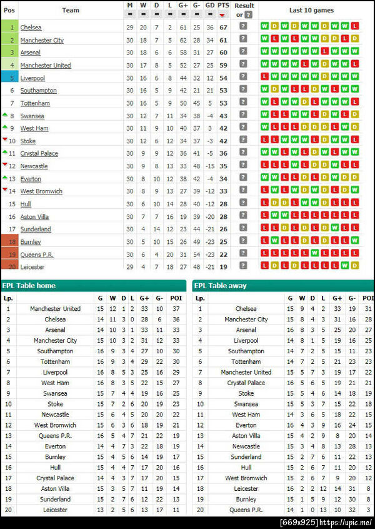
Task: Click the green up arrow beside Swansea
Action: click(5, 115)
